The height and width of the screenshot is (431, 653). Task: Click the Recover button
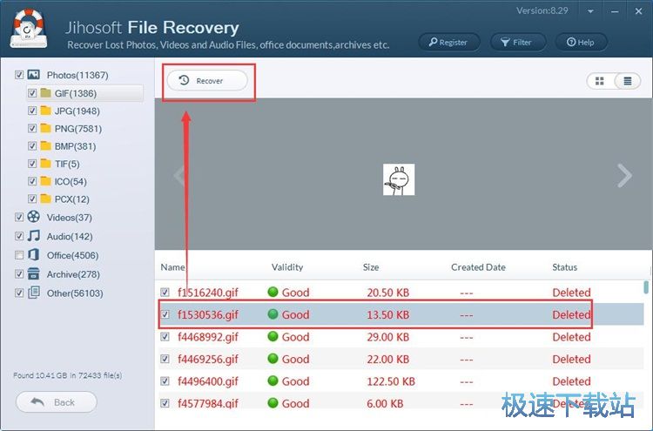pos(207,80)
